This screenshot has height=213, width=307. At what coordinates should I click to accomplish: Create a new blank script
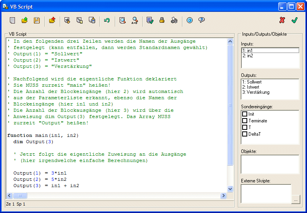[12, 20]
